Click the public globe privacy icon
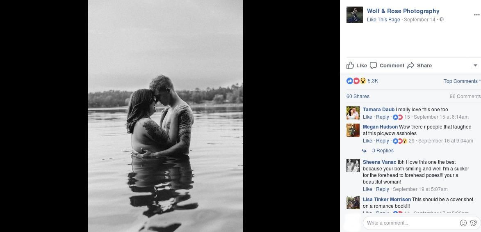The width and height of the screenshot is (481, 232). tap(441, 19)
